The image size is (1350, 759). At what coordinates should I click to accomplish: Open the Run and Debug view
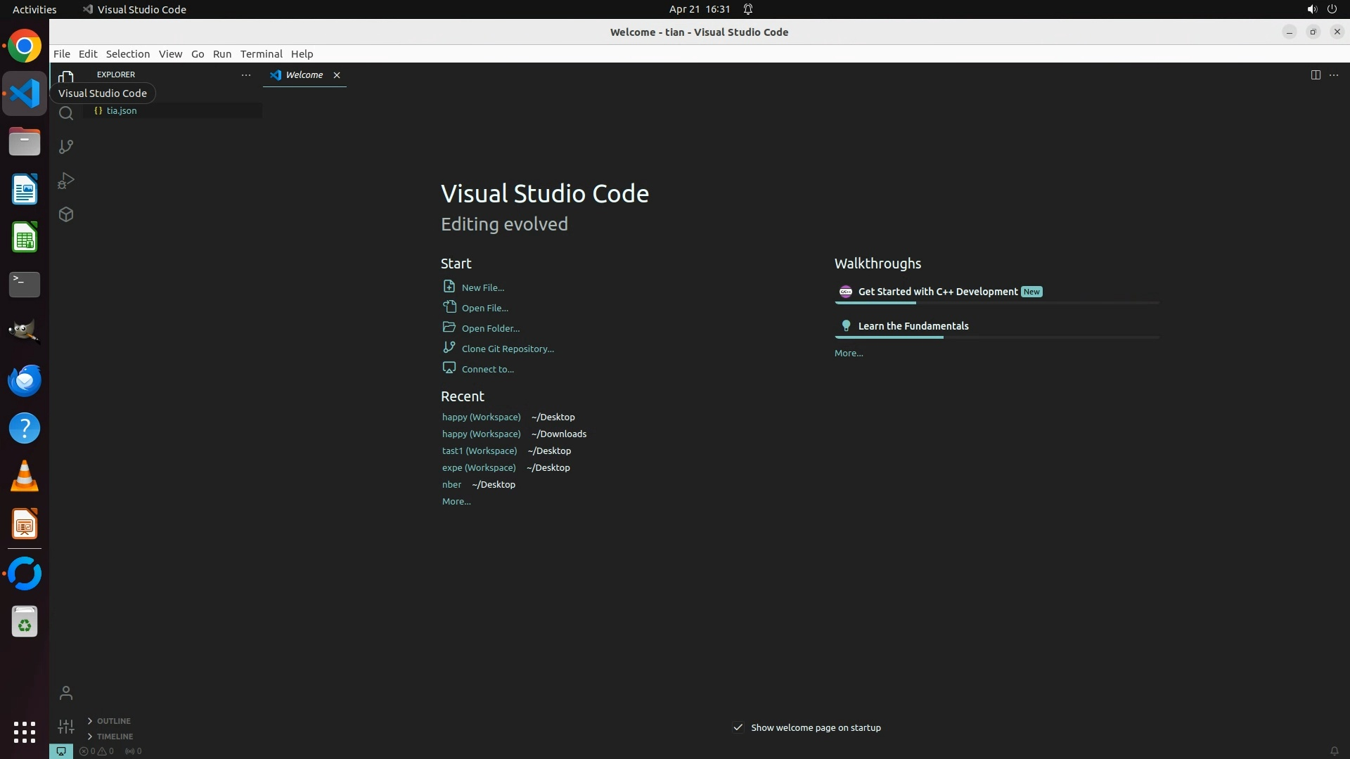66,181
